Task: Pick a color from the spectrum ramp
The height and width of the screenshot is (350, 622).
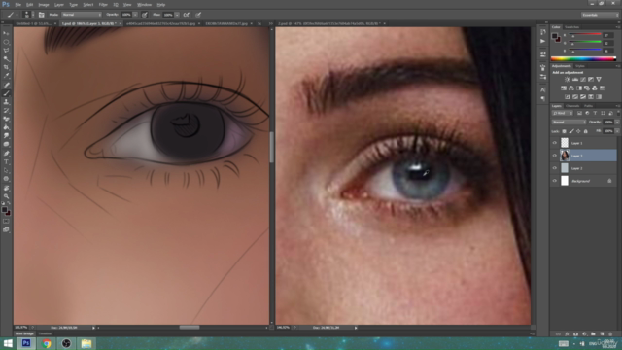Action: [x=583, y=58]
